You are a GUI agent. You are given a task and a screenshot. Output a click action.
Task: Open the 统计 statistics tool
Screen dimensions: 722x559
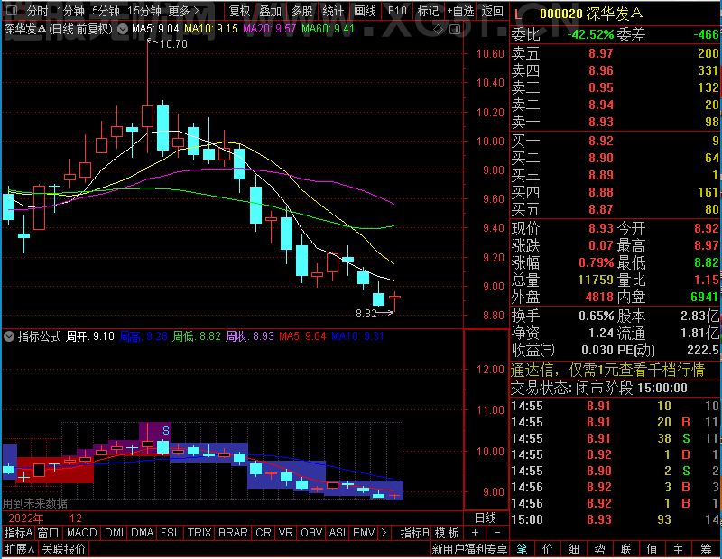point(333,11)
